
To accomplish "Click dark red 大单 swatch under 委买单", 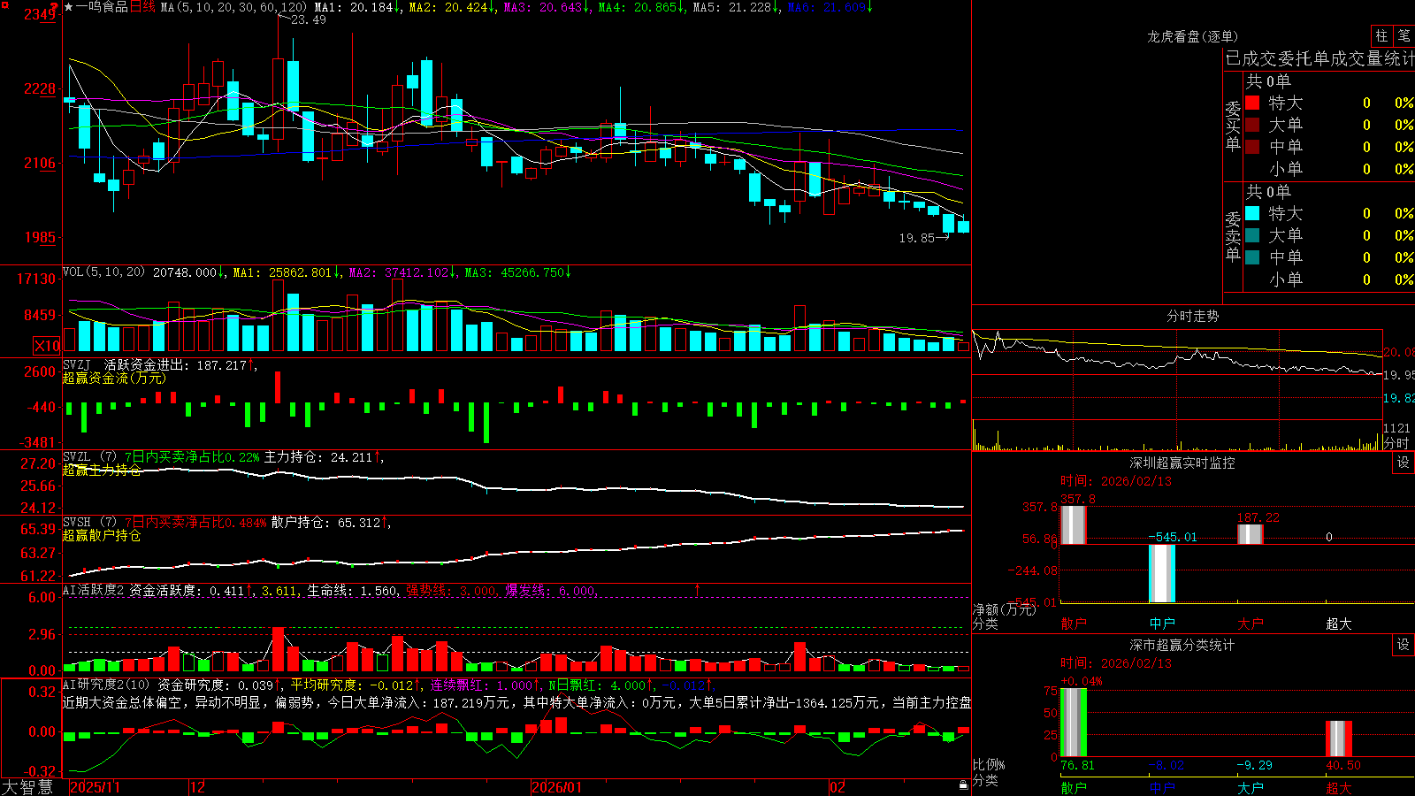I will click(x=1252, y=125).
